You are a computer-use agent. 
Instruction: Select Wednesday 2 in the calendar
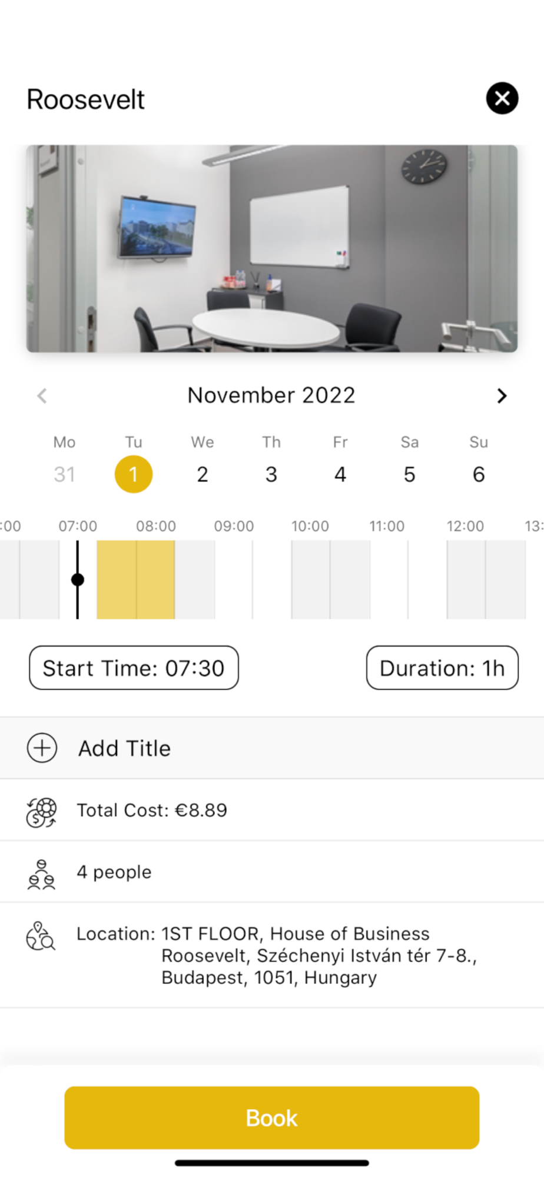203,474
